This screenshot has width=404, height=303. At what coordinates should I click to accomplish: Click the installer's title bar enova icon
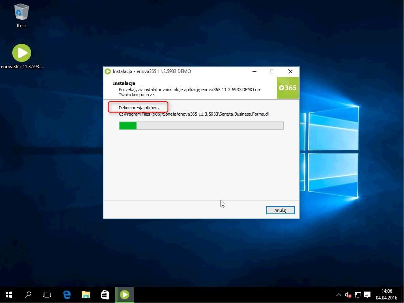tap(108, 71)
